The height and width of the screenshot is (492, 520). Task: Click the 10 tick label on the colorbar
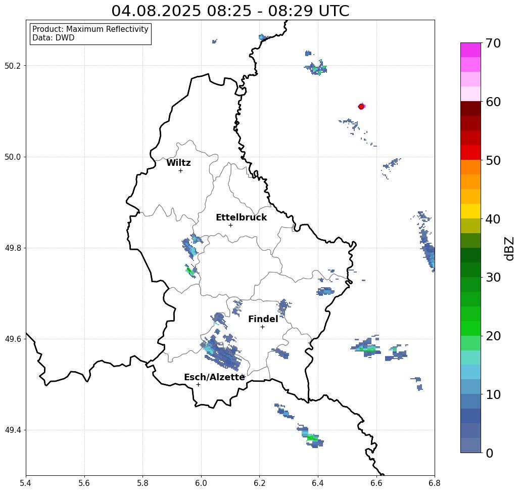click(493, 394)
